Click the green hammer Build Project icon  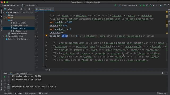click(116, 5)
